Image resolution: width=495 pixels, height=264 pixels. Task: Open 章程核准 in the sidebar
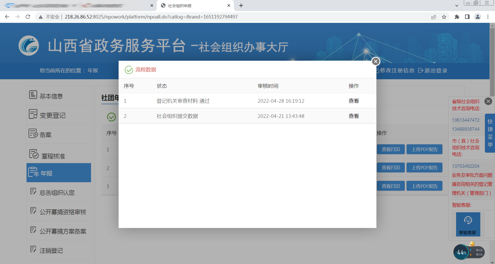[53, 156]
